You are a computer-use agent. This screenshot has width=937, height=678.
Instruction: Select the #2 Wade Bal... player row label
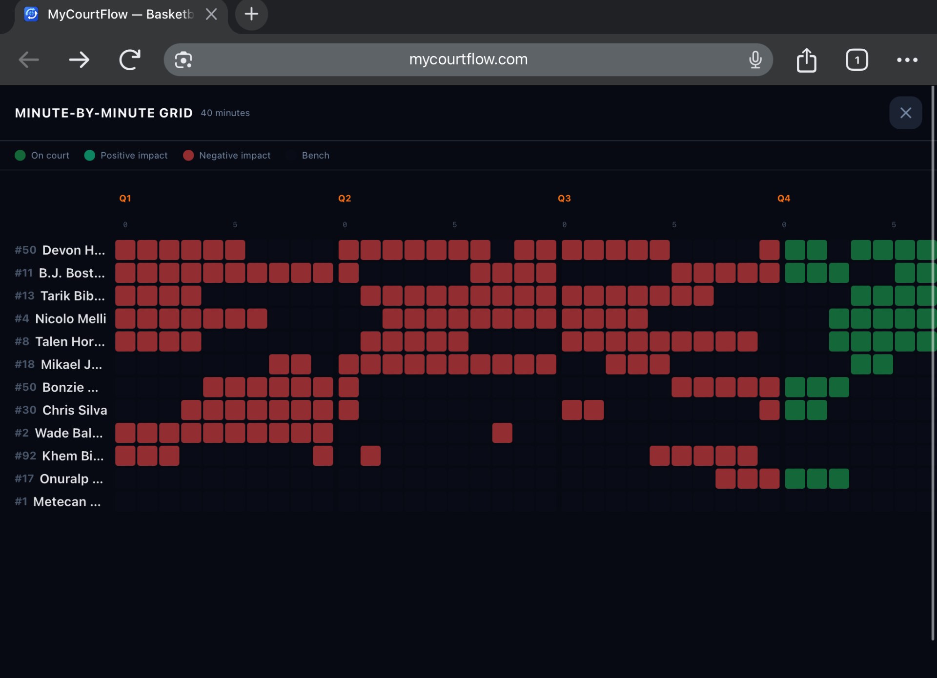[59, 433]
